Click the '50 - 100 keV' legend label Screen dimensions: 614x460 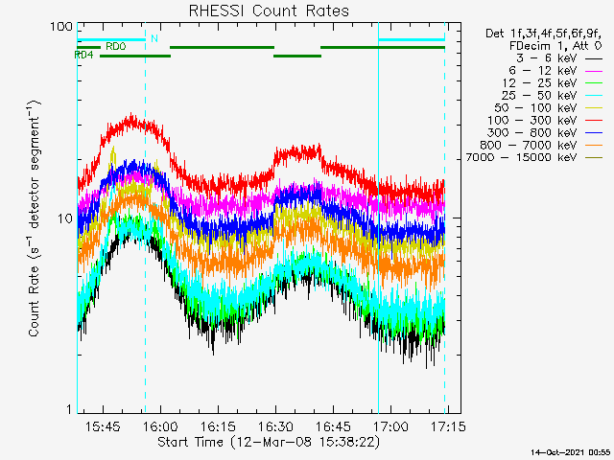[x=535, y=107]
